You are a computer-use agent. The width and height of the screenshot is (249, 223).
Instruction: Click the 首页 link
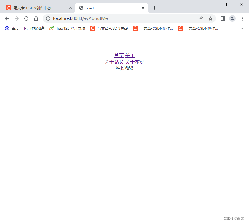[x=119, y=55]
